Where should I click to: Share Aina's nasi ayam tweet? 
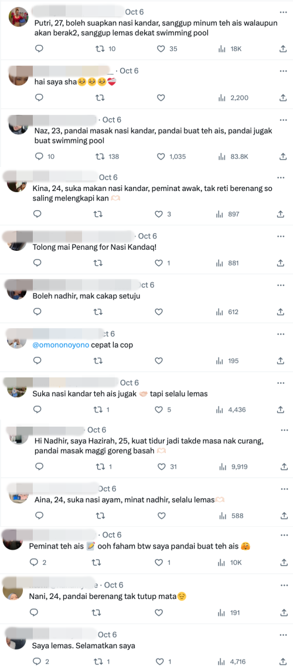pyautogui.click(x=284, y=516)
